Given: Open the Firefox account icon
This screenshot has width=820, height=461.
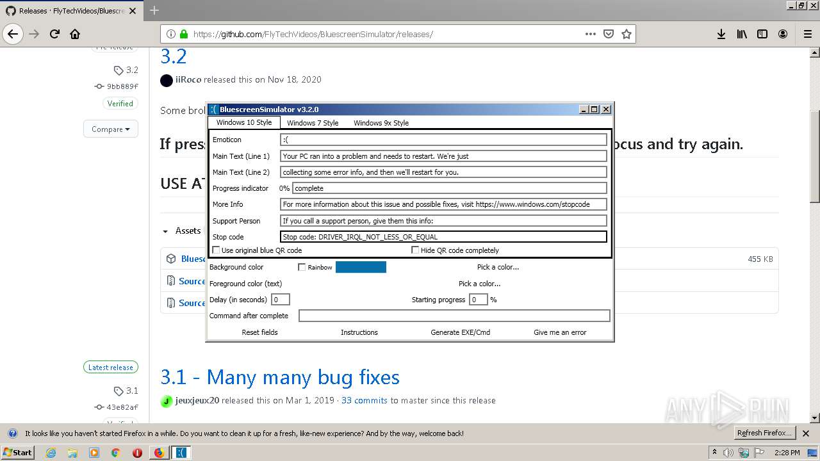Looking at the screenshot, I should tap(783, 34).
